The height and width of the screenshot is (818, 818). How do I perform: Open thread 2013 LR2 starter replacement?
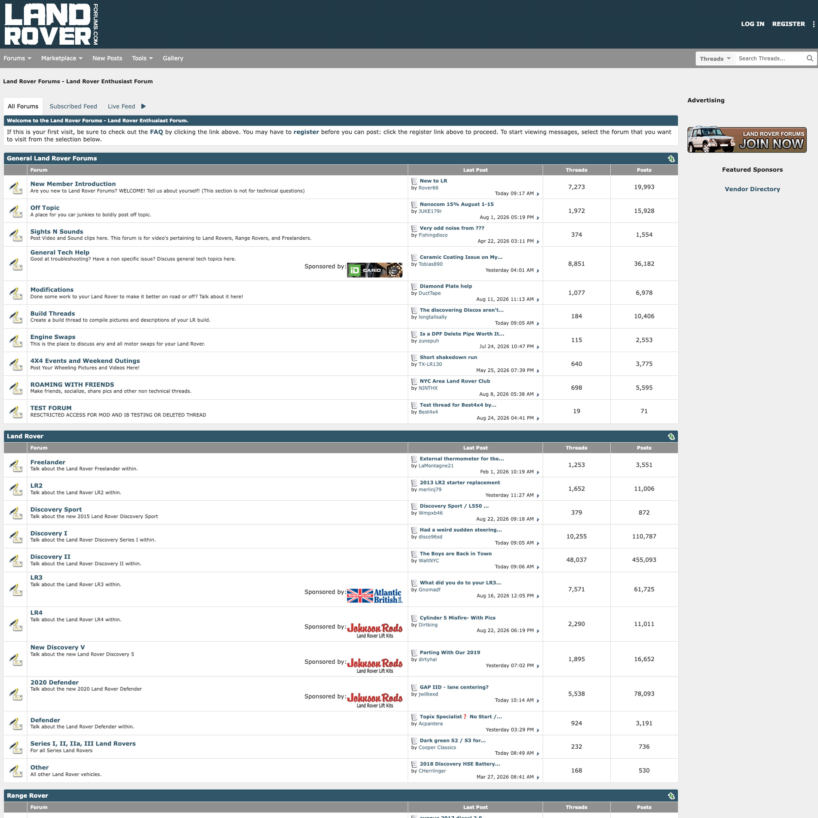pyautogui.click(x=460, y=483)
